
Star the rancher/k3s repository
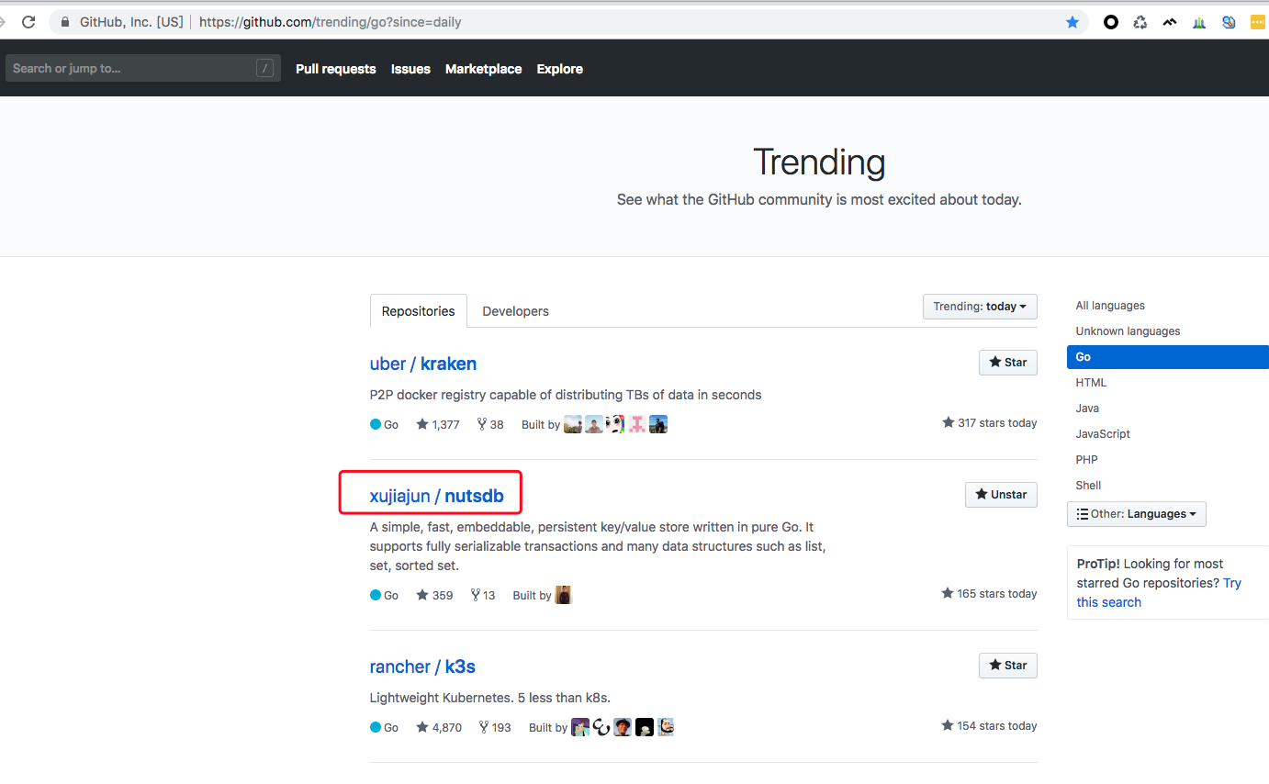[x=1008, y=666]
